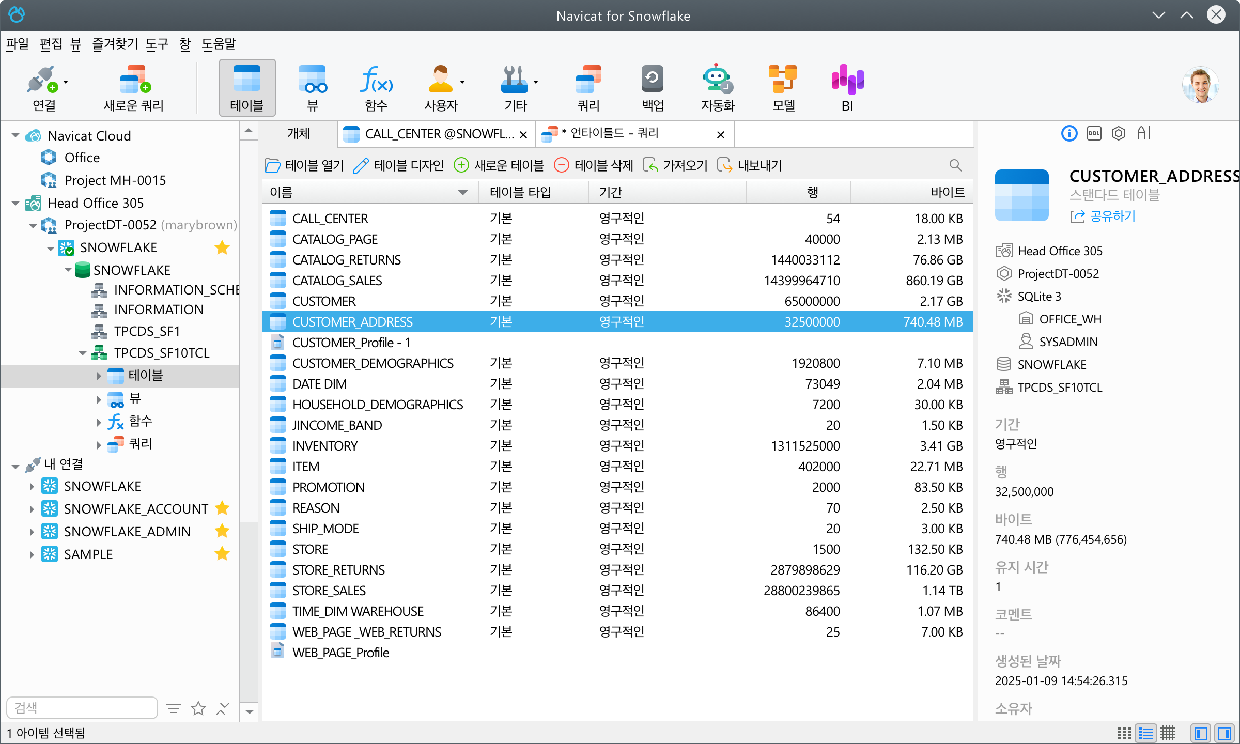Select the CUSTOMER_Profile - 1 item
1240x744 pixels.
coord(617,342)
